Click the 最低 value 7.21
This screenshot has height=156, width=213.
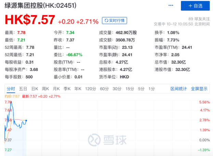pos(21,40)
